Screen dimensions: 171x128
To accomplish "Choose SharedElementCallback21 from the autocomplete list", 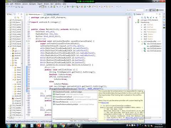I will [75, 99].
